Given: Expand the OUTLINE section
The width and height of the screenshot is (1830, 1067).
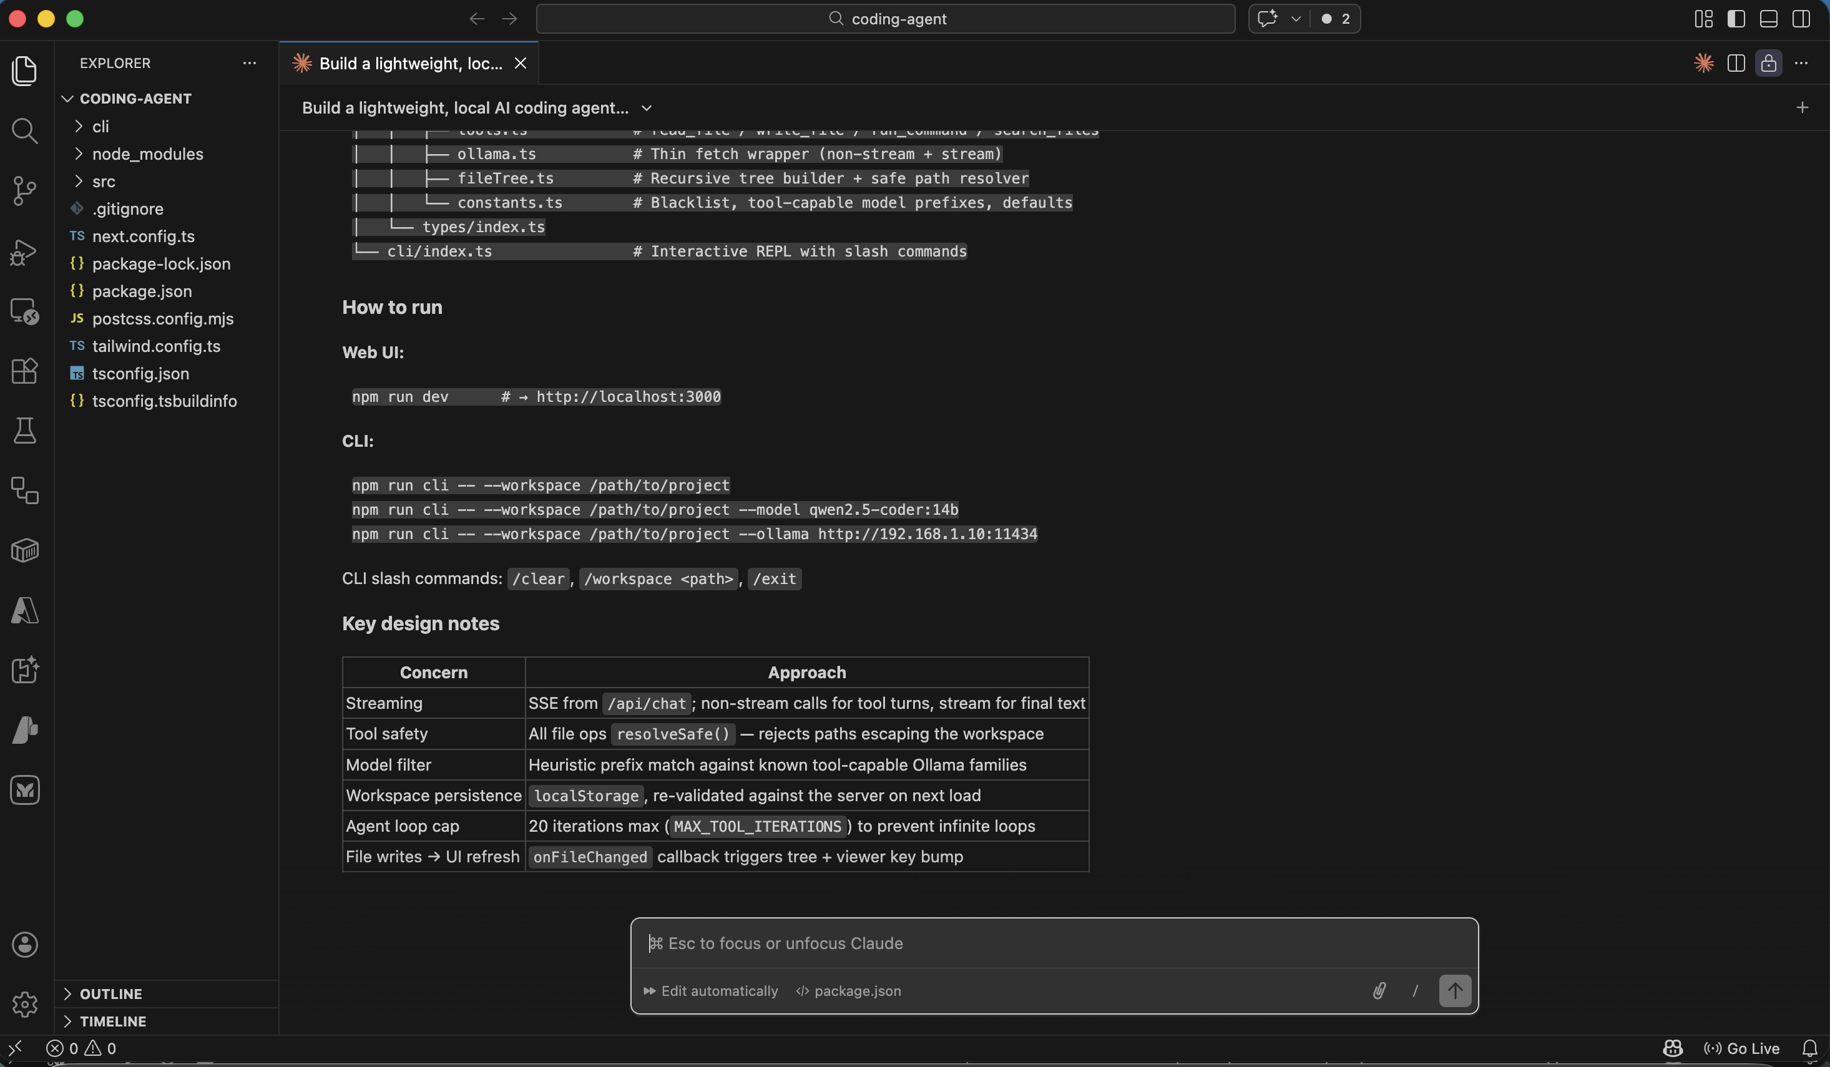Looking at the screenshot, I should [110, 994].
